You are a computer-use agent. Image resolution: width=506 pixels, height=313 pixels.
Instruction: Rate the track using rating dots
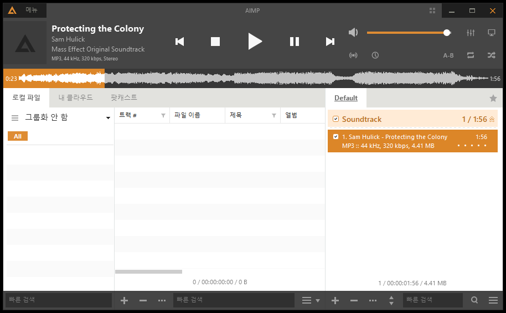[x=472, y=146]
